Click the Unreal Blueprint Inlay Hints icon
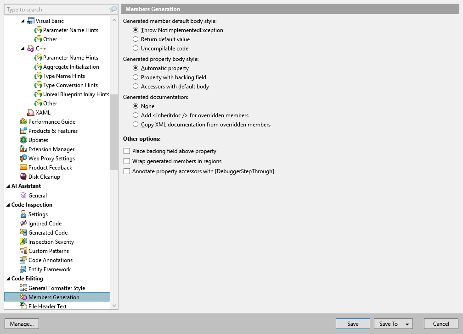The width and height of the screenshot is (463, 334). coord(38,94)
